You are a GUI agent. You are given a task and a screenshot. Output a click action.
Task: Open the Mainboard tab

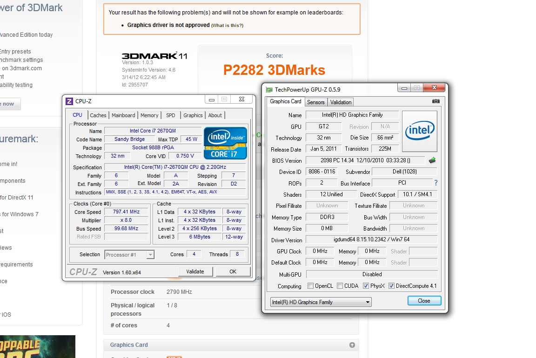[123, 115]
